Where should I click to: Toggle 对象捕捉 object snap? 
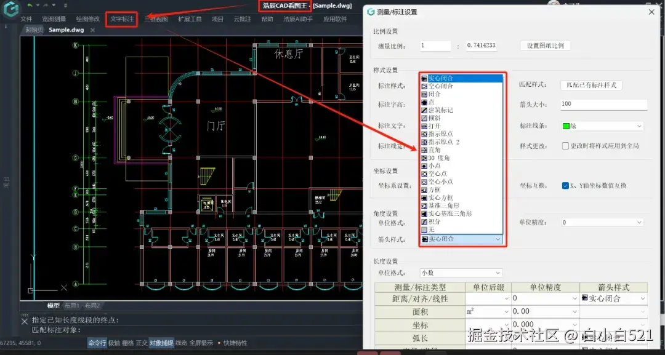tap(161, 343)
